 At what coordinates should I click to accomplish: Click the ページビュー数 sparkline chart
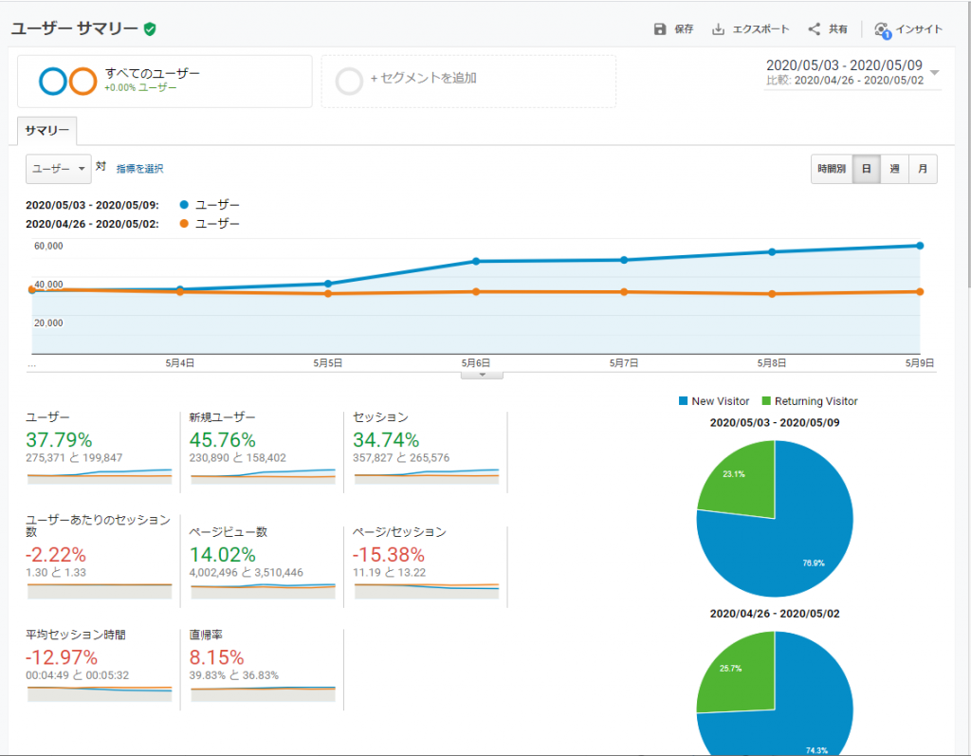click(263, 591)
